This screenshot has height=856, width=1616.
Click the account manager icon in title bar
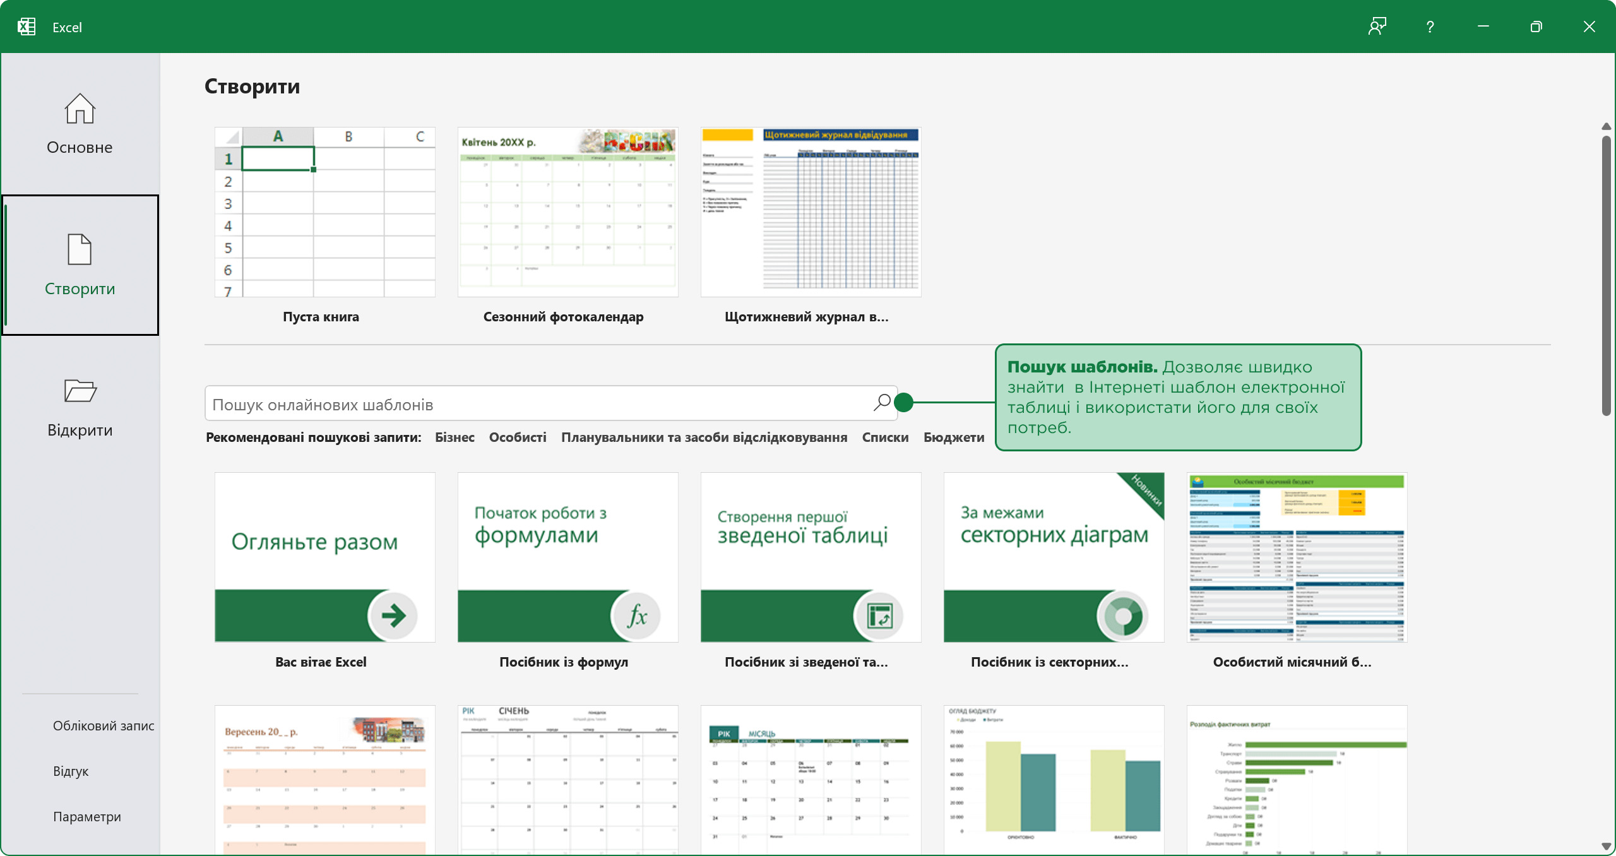1377,27
